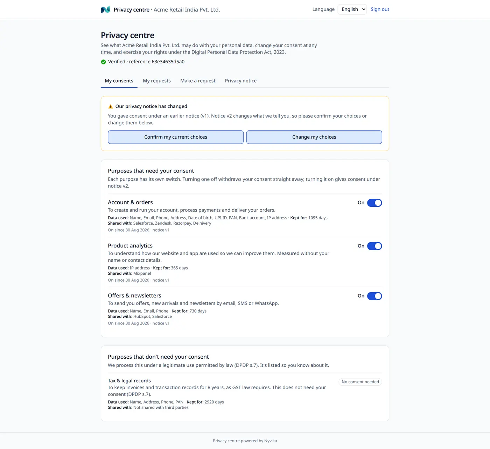Click the Privacy centre header title
The image size is (490, 449).
(x=132, y=10)
